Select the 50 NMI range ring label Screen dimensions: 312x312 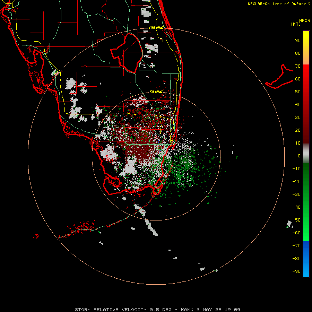[156, 92]
